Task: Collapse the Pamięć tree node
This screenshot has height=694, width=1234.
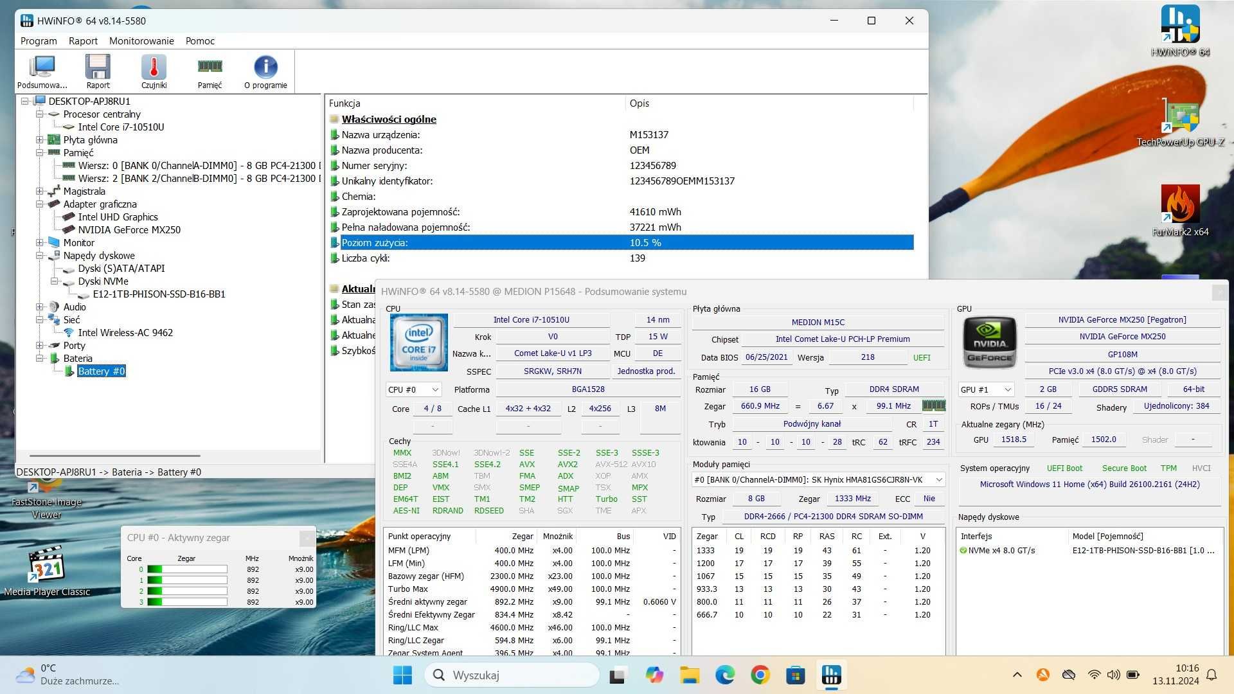Action: click(x=40, y=152)
